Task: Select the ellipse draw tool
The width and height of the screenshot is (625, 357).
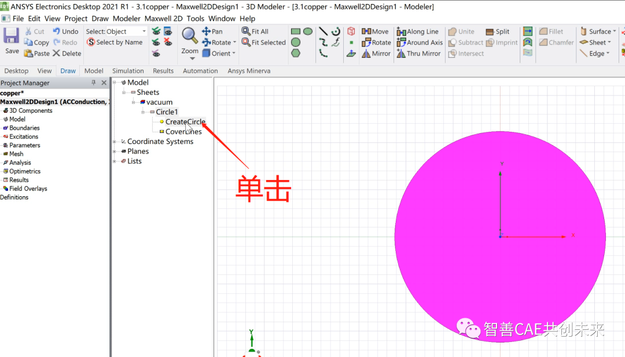Action: coord(307,31)
